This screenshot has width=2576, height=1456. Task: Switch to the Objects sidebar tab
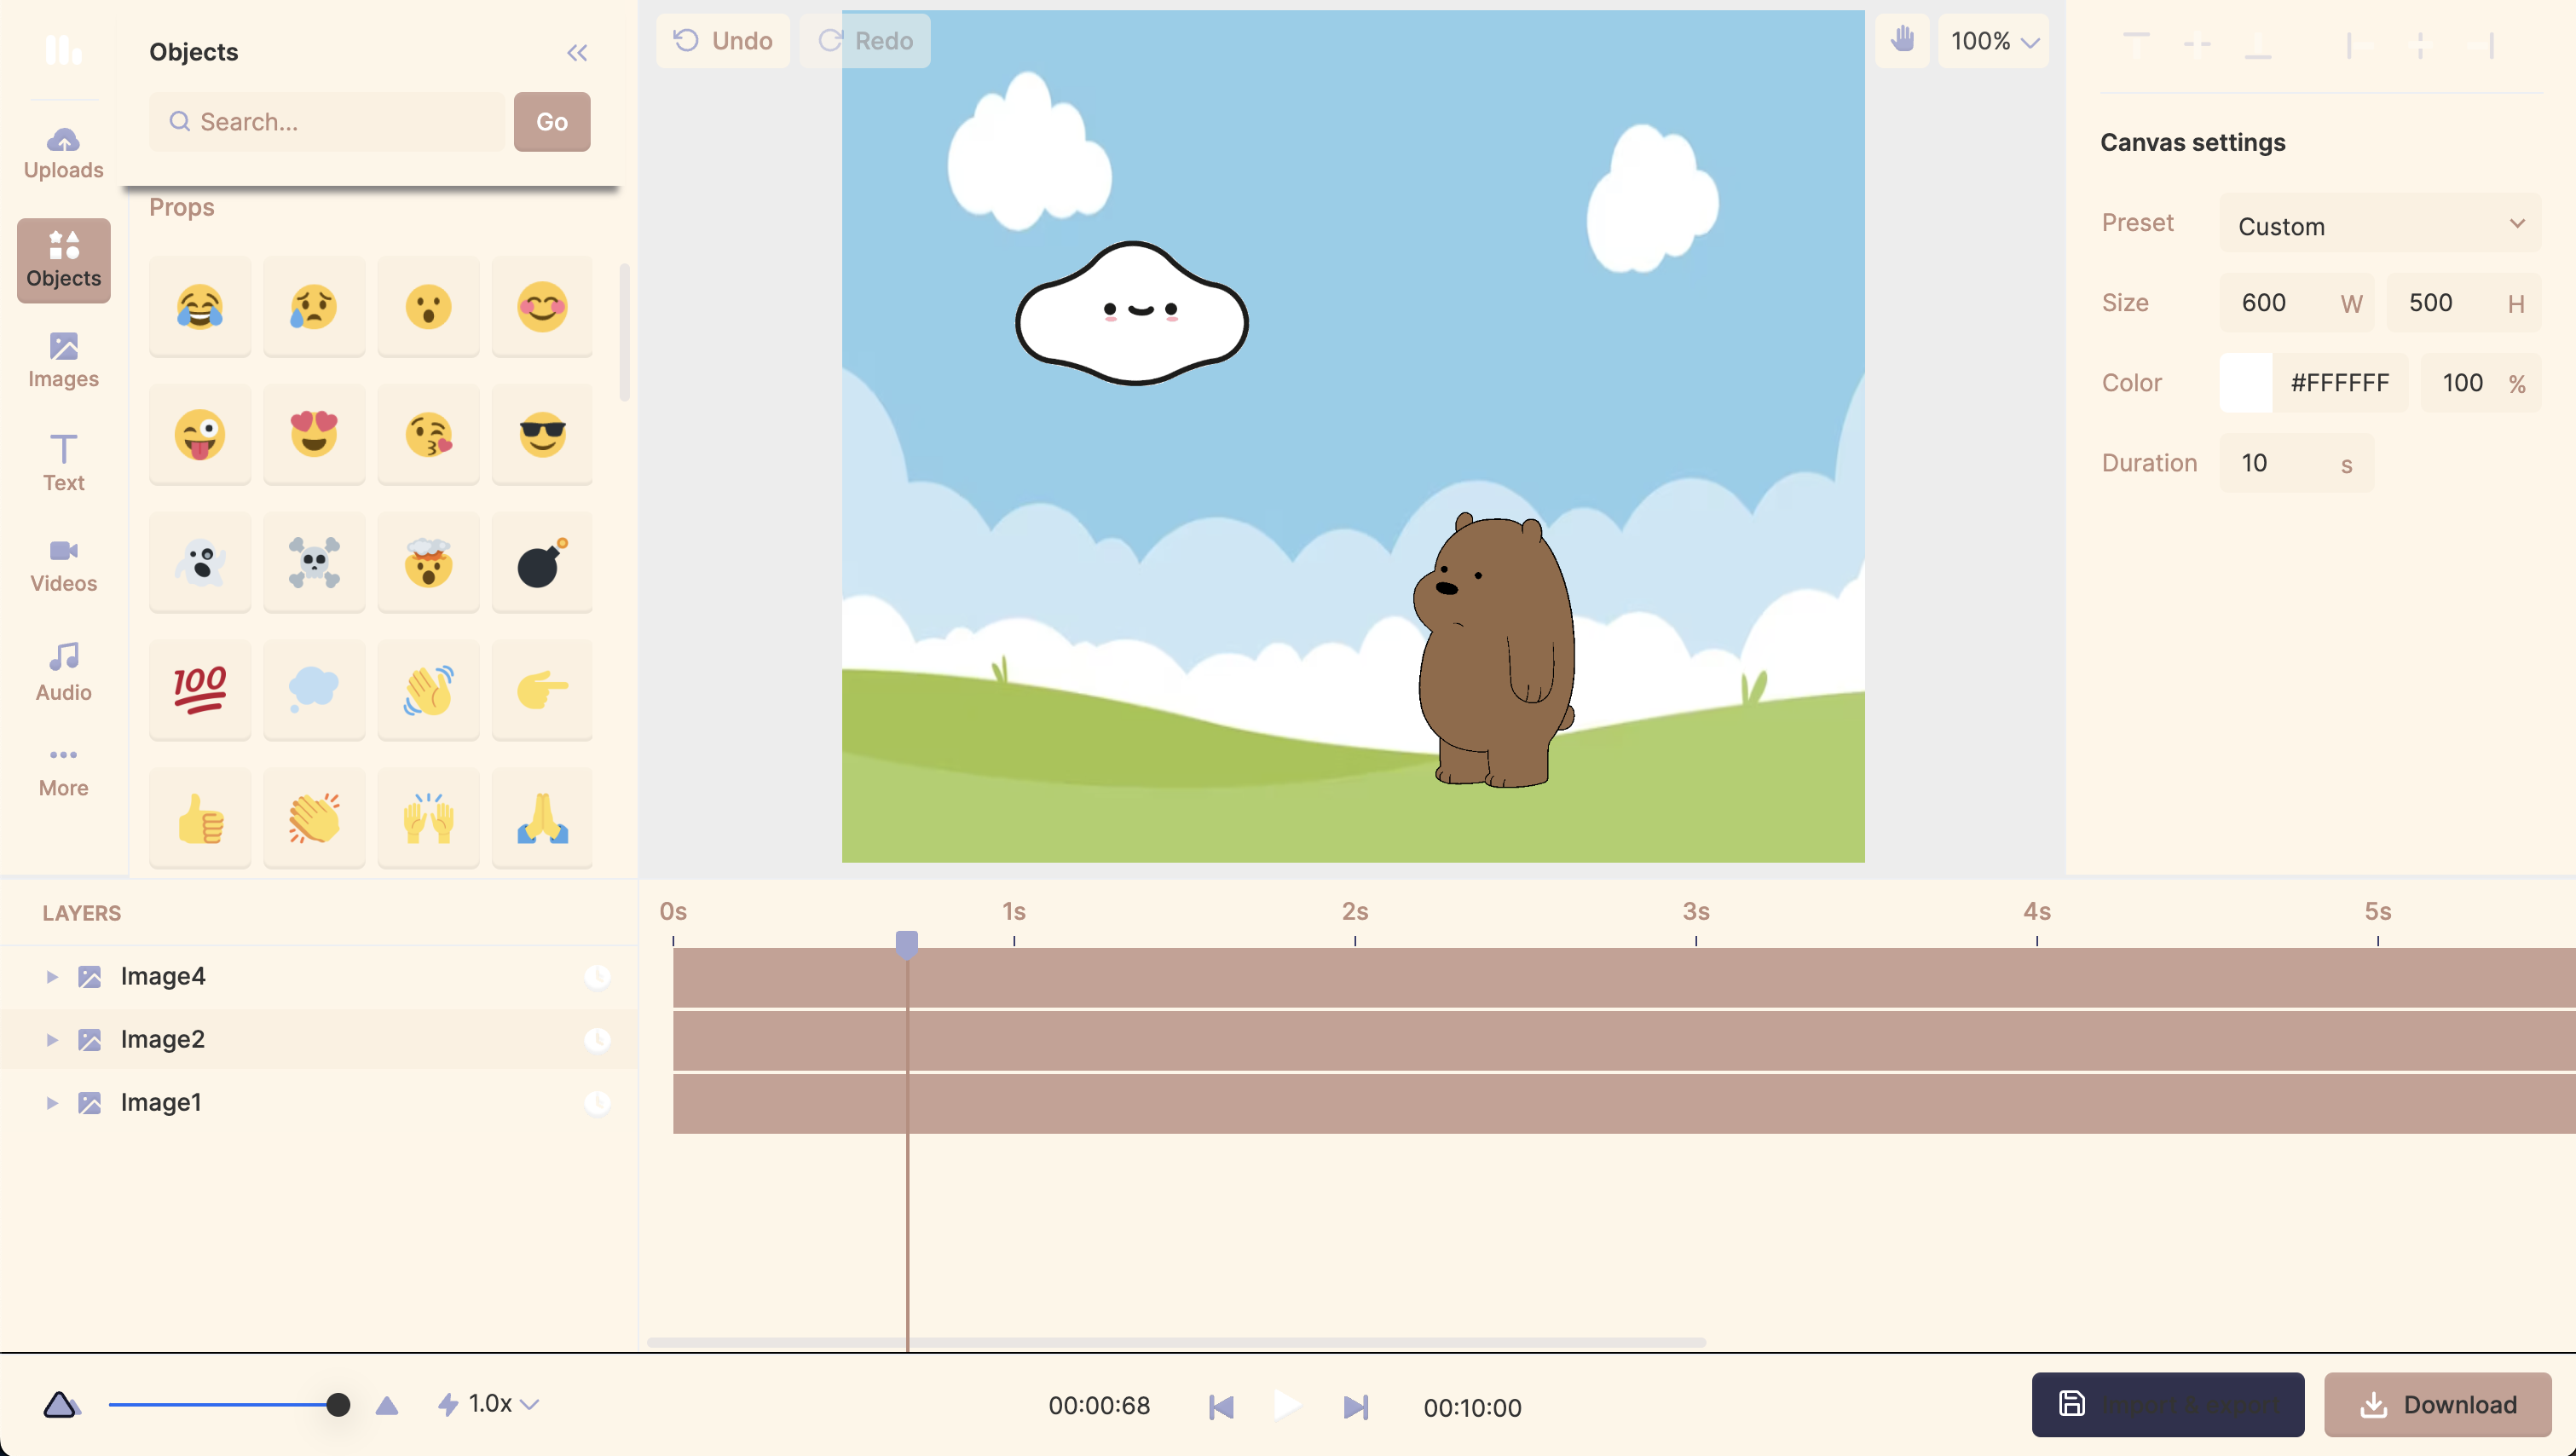click(63, 260)
